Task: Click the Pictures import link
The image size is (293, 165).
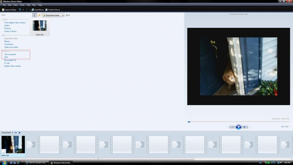Action: click(7, 29)
